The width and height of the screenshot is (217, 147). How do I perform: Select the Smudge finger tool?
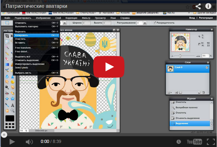[x=7, y=82]
